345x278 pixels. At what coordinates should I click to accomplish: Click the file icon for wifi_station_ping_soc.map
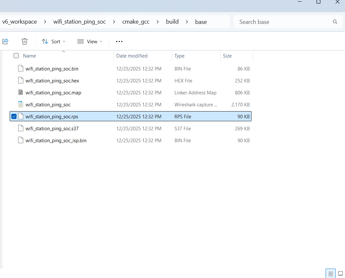click(x=21, y=92)
